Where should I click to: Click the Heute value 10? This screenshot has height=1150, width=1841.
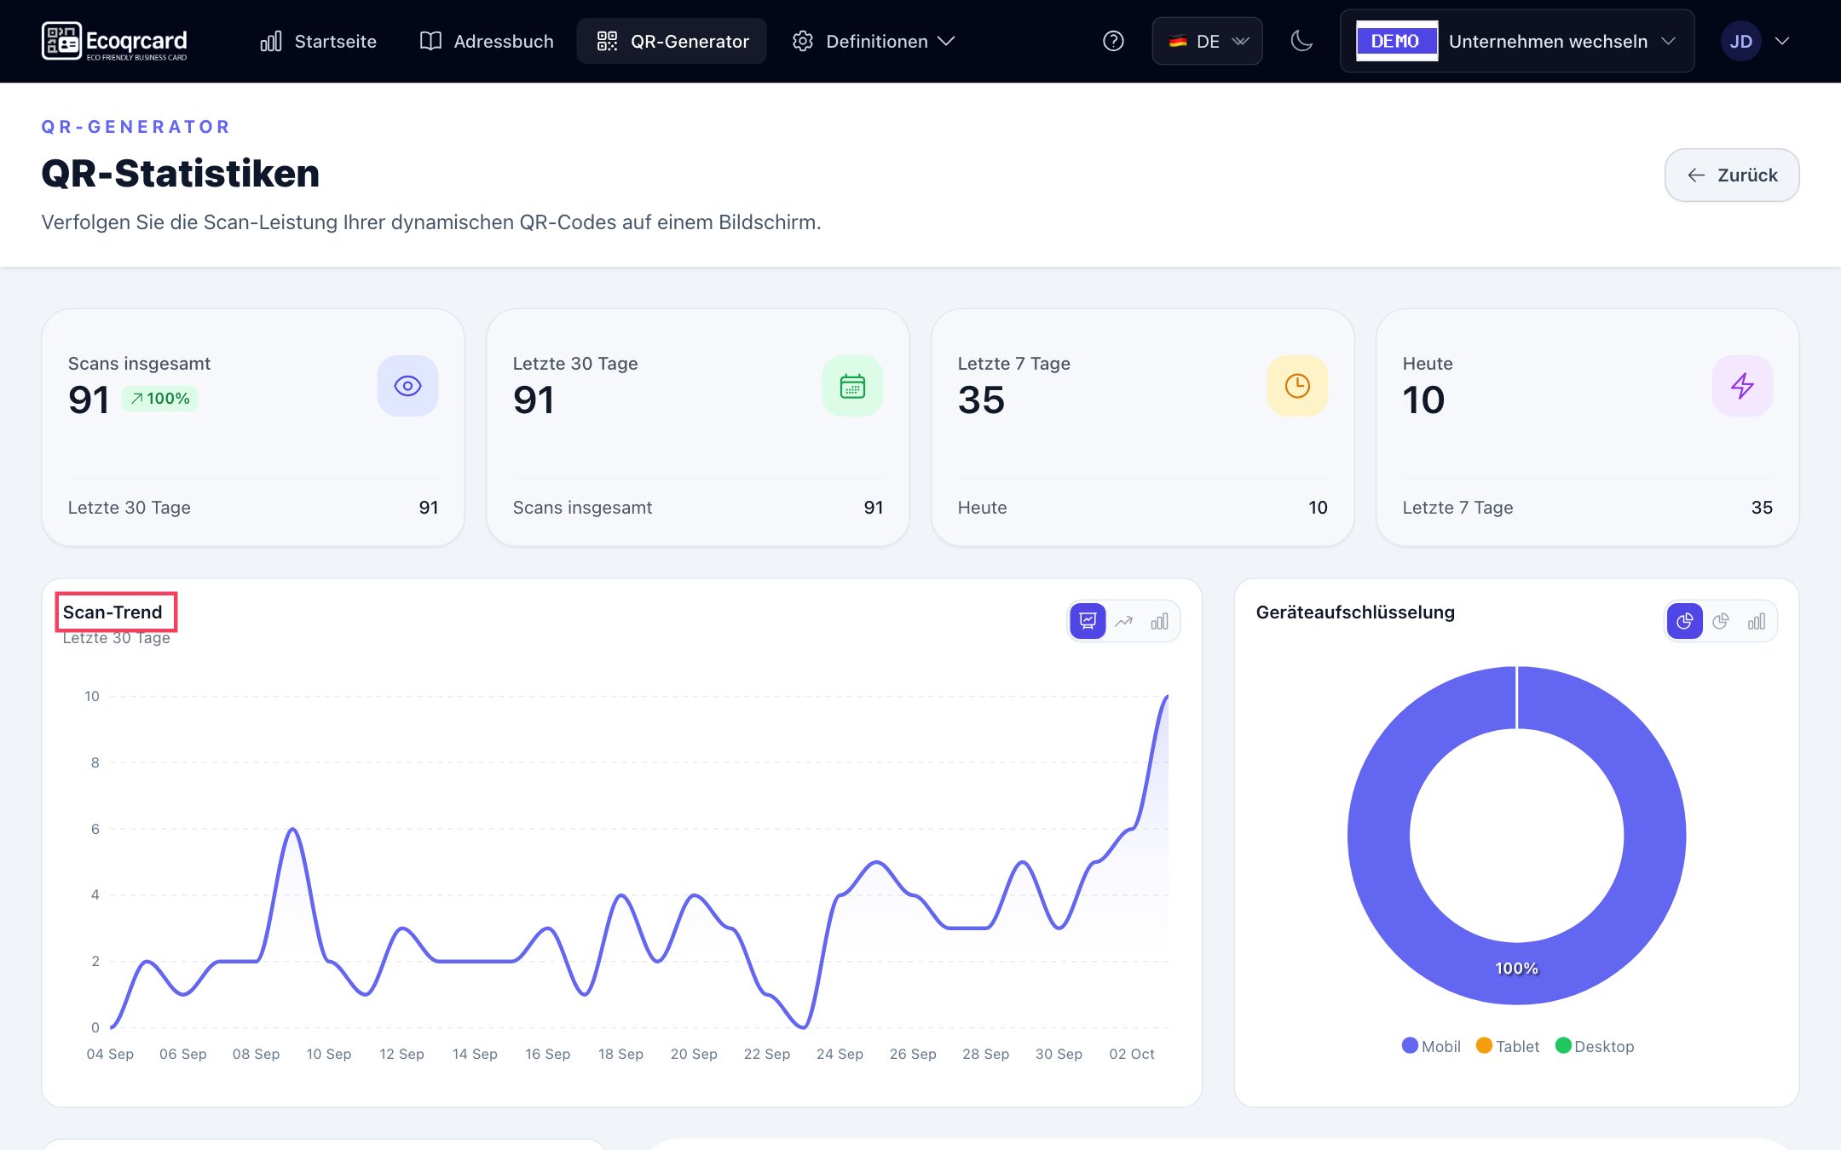pyautogui.click(x=1423, y=400)
